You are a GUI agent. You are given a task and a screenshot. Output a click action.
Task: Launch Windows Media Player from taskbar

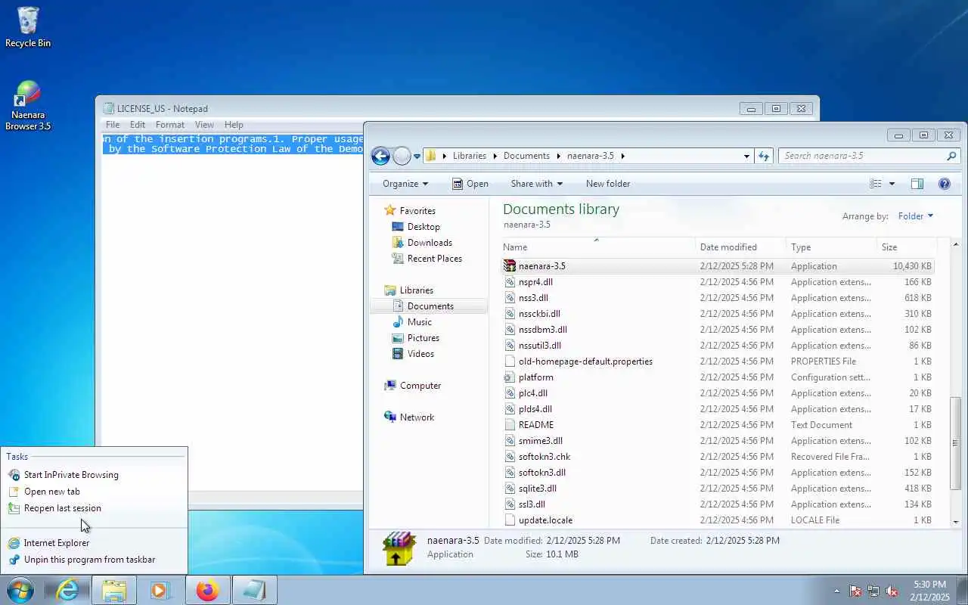pyautogui.click(x=160, y=590)
